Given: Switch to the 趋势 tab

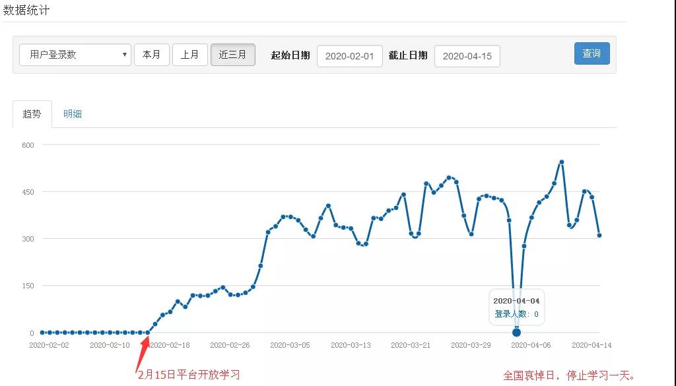Looking at the screenshot, I should click(x=32, y=113).
